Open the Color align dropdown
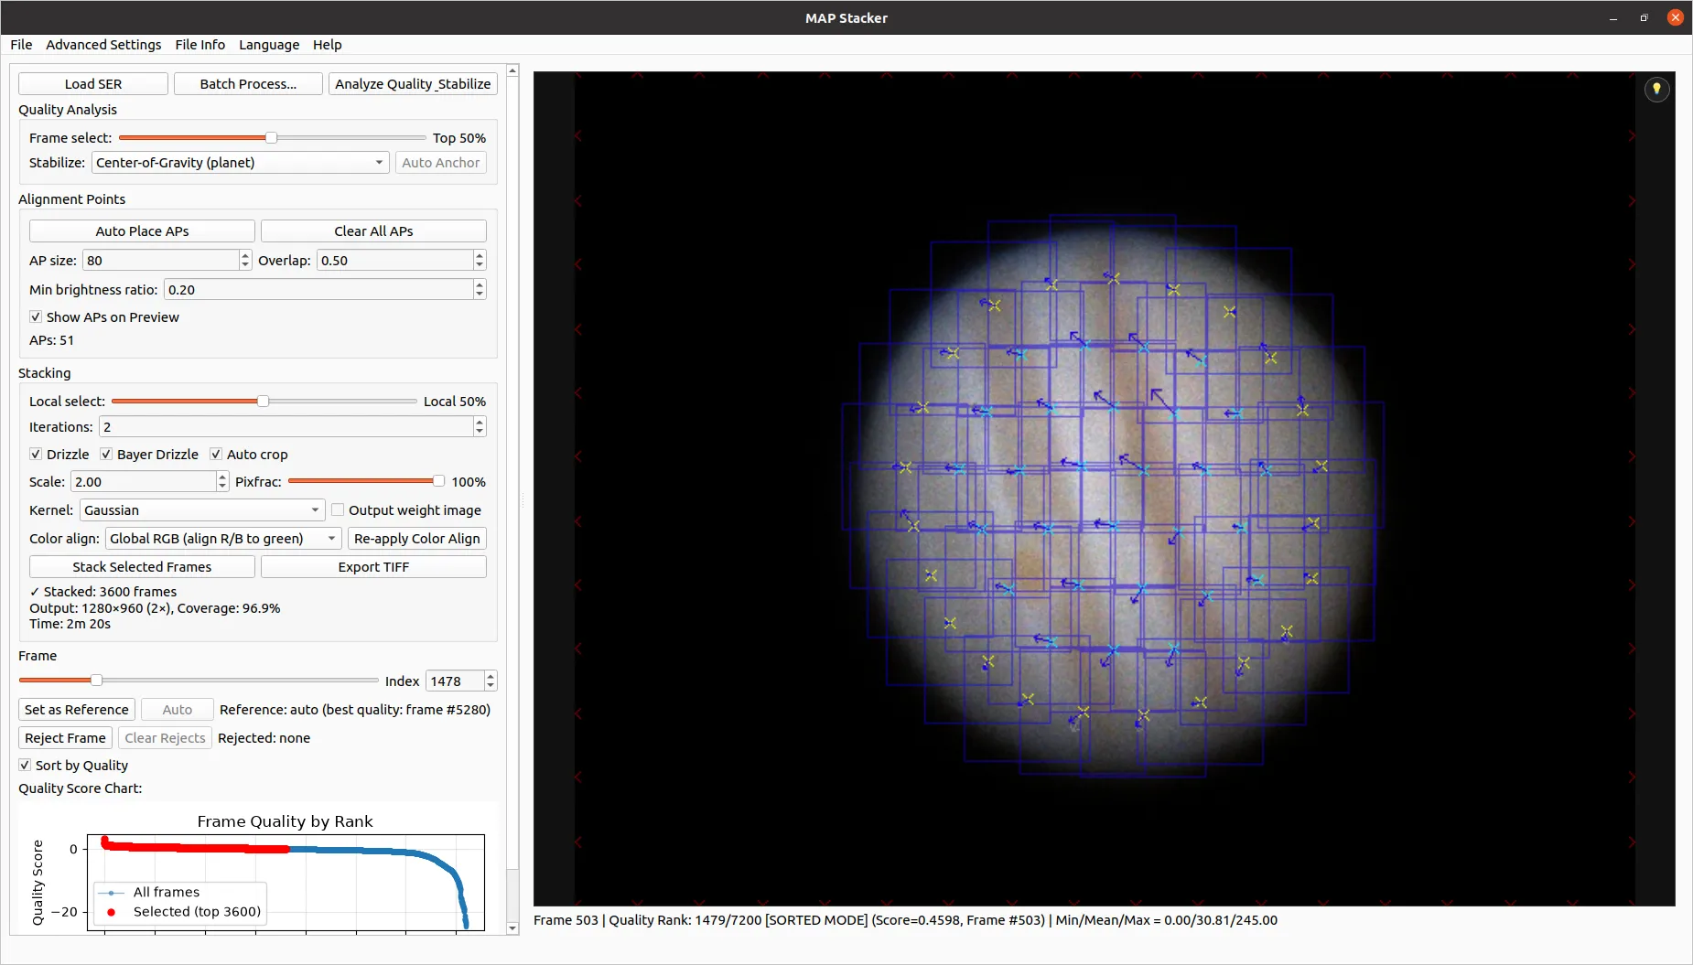Image resolution: width=1693 pixels, height=965 pixels. (223, 538)
